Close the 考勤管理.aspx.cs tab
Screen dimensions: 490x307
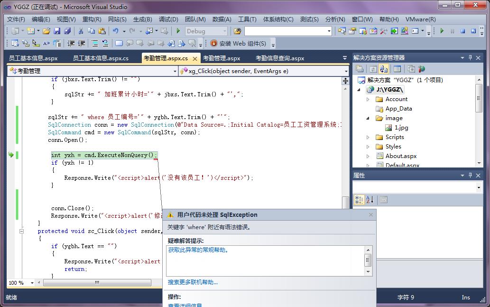[194, 58]
